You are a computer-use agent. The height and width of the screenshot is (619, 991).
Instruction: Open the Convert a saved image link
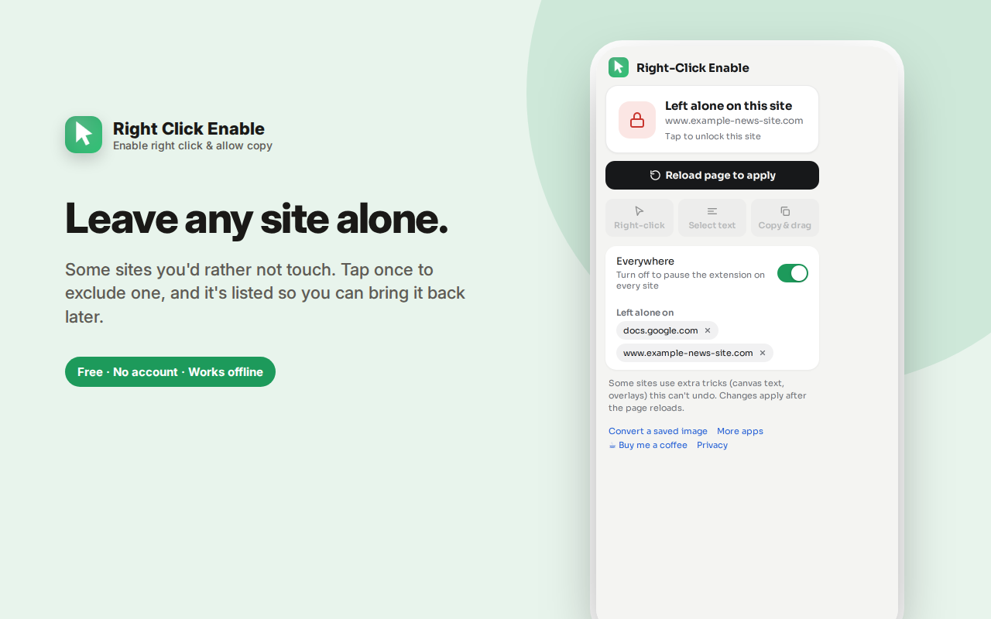[658, 431]
